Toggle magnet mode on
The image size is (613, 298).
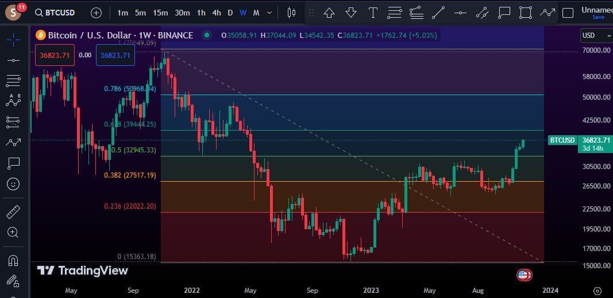click(13, 261)
